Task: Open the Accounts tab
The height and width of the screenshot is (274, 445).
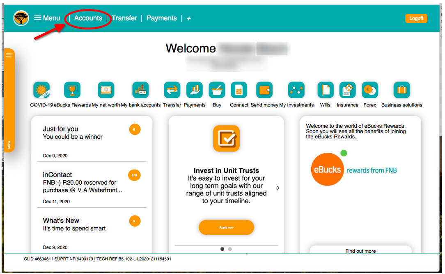Action: (88, 18)
